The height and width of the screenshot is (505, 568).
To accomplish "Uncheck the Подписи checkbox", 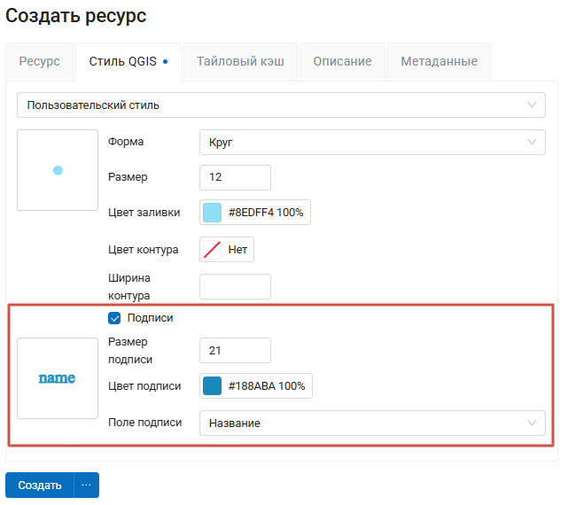I will [114, 318].
